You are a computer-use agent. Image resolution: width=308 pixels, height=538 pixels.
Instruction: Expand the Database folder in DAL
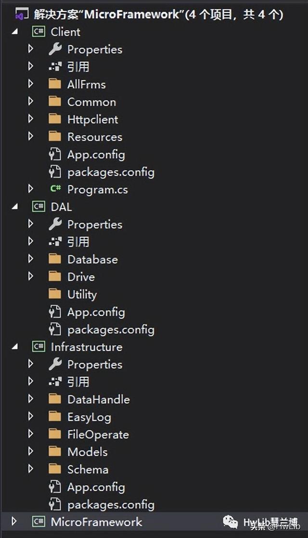[x=31, y=259]
